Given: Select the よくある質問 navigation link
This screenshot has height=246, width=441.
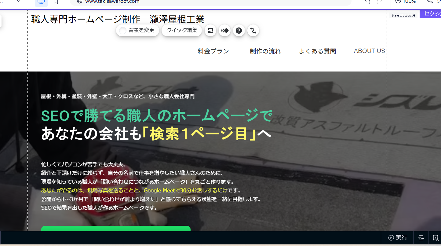Looking at the screenshot, I should [317, 51].
